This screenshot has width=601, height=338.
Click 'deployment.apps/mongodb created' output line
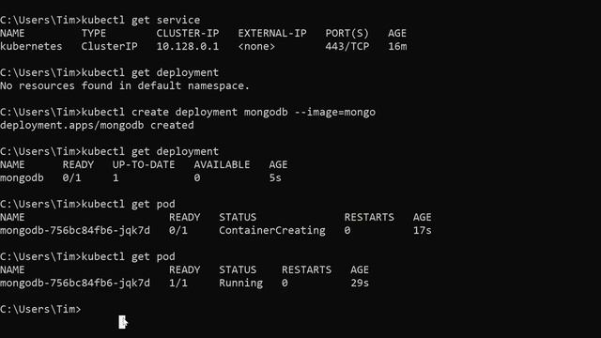click(97, 125)
